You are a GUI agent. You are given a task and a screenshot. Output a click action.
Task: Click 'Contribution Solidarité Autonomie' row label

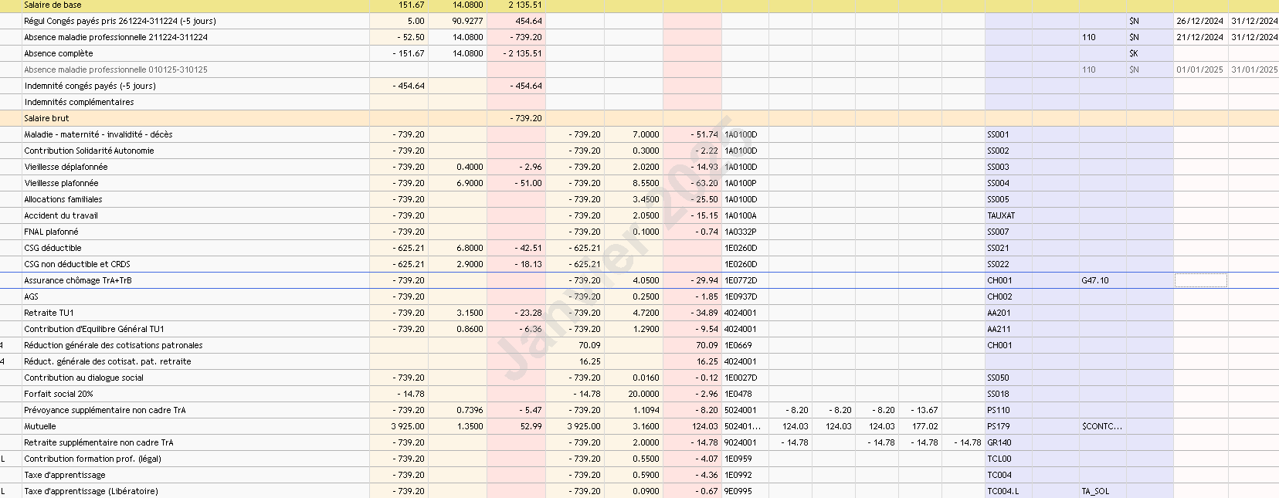(x=89, y=151)
